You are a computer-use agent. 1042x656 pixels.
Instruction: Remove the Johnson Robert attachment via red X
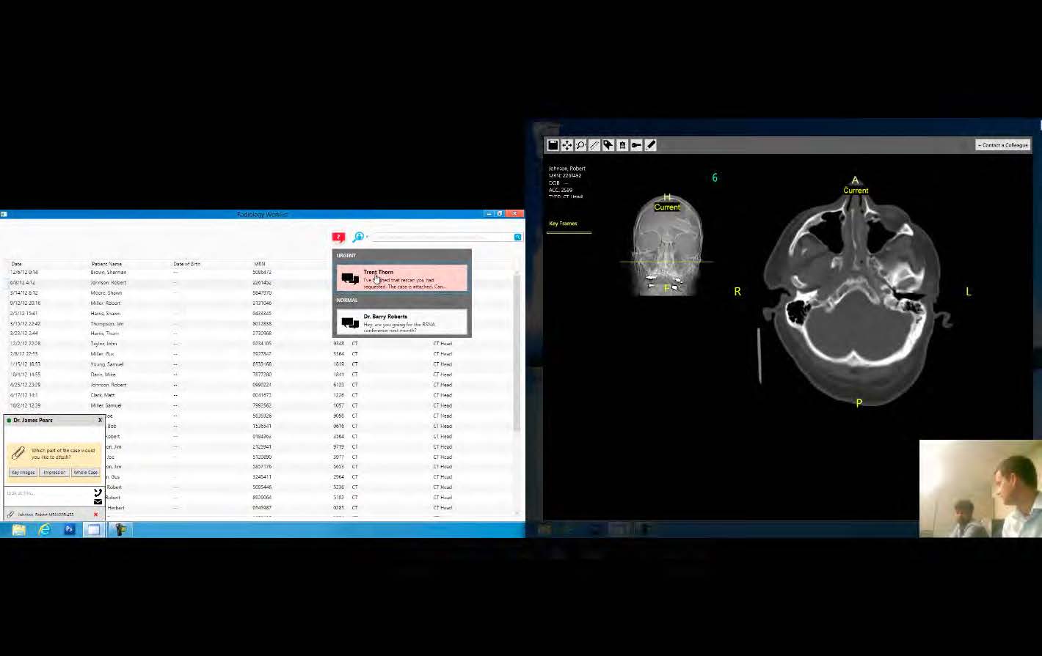pyautogui.click(x=96, y=514)
